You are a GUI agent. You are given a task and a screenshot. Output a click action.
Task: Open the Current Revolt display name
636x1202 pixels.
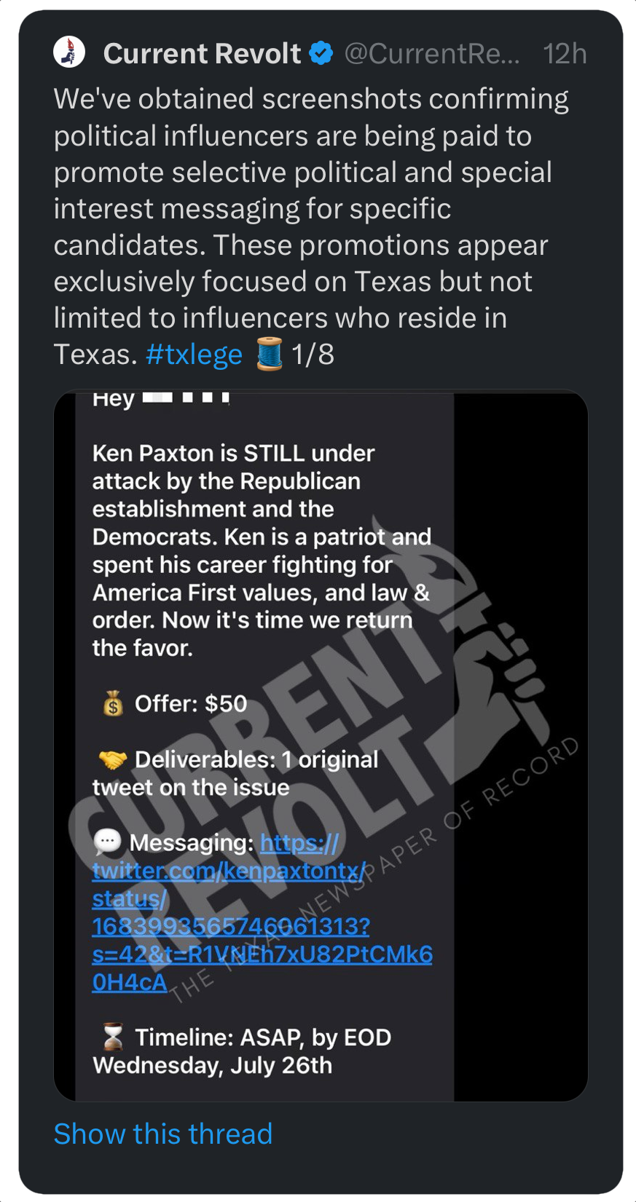(x=202, y=53)
